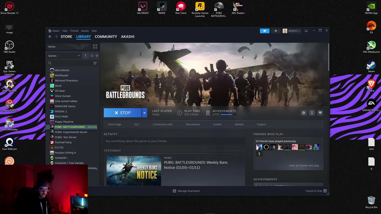This screenshot has height=214, width=381.
Task: Click View all friends who play
Action: click(304, 166)
